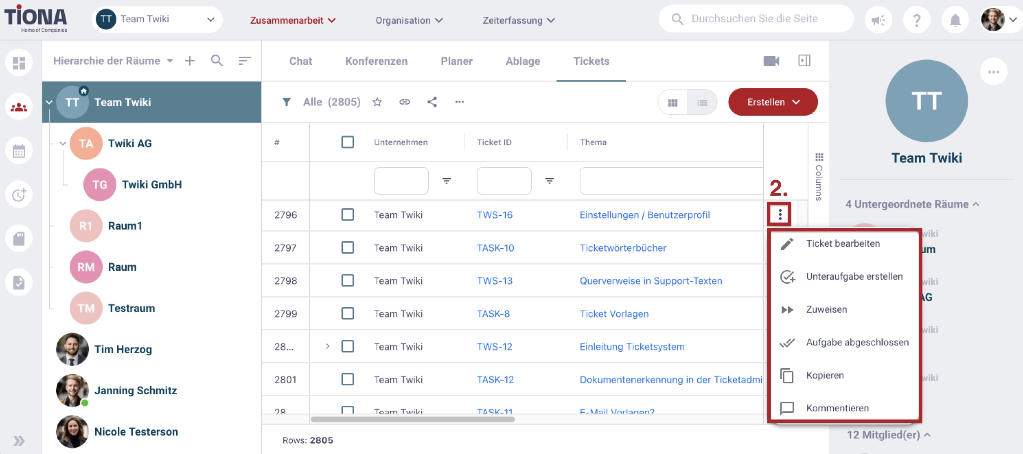
Task: Check the box for ticket TWS-12
Action: pos(348,346)
